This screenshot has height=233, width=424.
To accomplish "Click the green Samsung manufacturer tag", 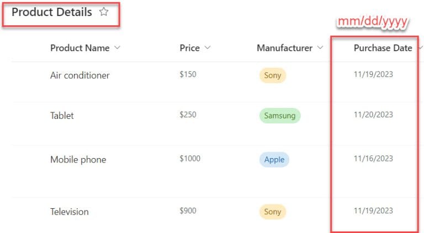I will pyautogui.click(x=279, y=116).
